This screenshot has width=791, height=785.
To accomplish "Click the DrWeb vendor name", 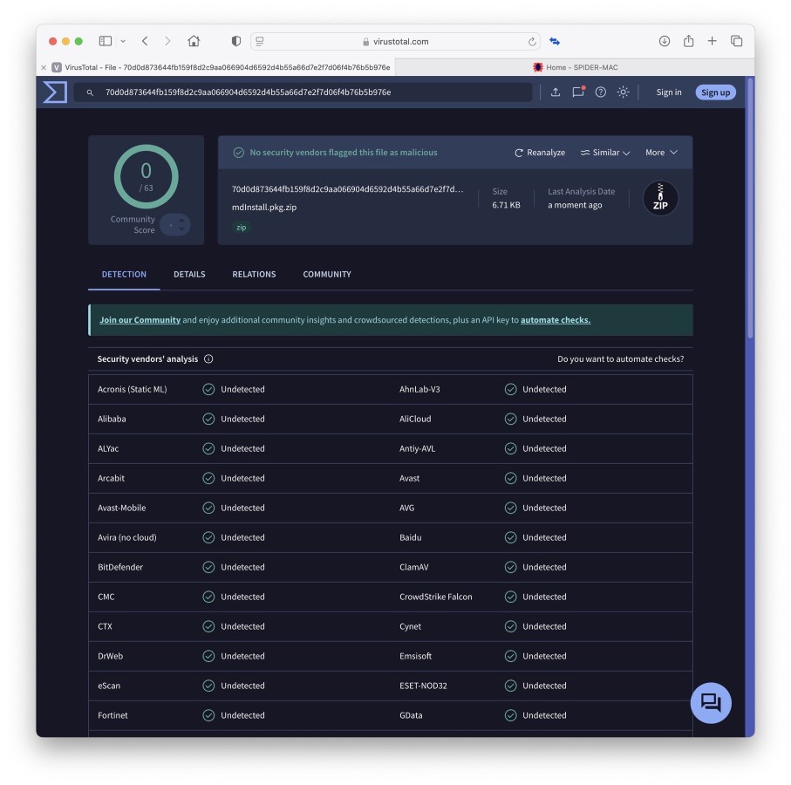I will (x=110, y=656).
